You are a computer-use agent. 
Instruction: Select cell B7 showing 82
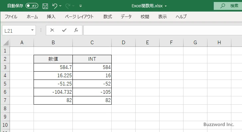click(53, 100)
